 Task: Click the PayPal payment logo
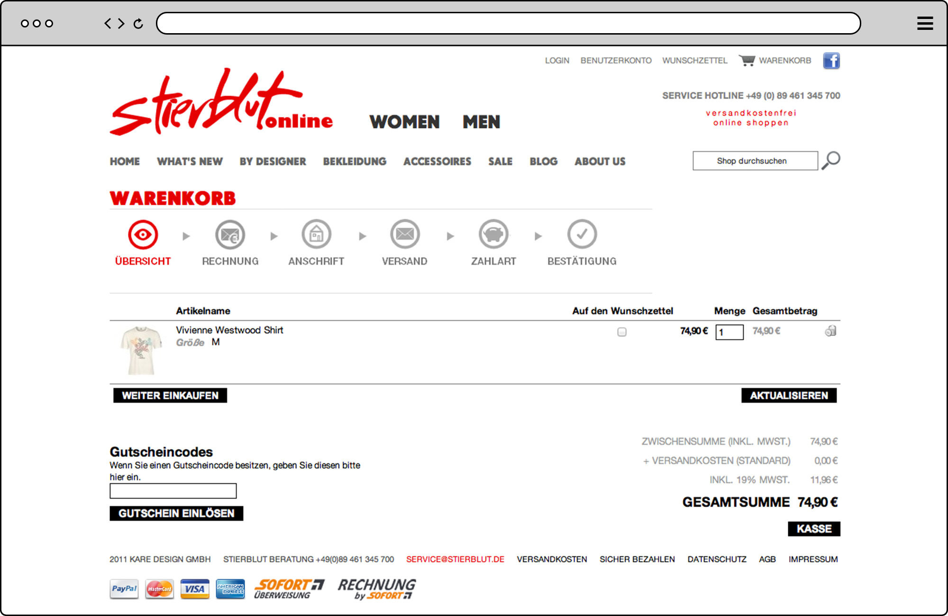124,589
